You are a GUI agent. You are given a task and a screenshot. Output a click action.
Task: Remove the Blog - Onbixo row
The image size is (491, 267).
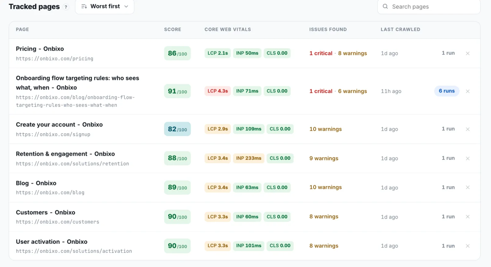[x=468, y=188]
